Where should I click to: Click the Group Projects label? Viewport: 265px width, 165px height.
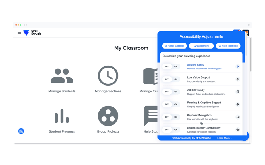click(x=108, y=131)
